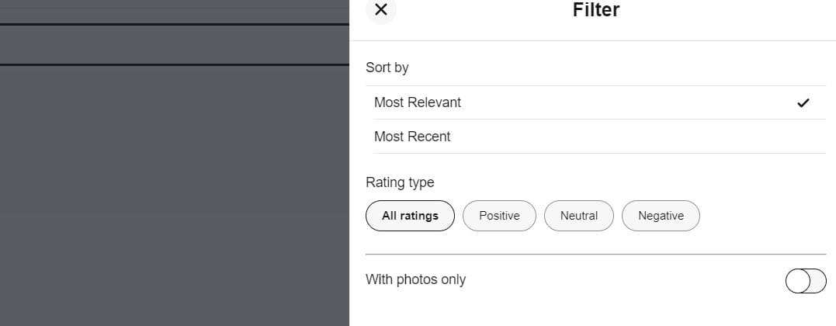
Task: Sort reviews by Most Recent
Action: point(412,137)
